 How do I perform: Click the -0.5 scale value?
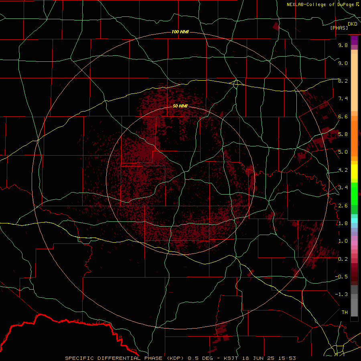341,277
